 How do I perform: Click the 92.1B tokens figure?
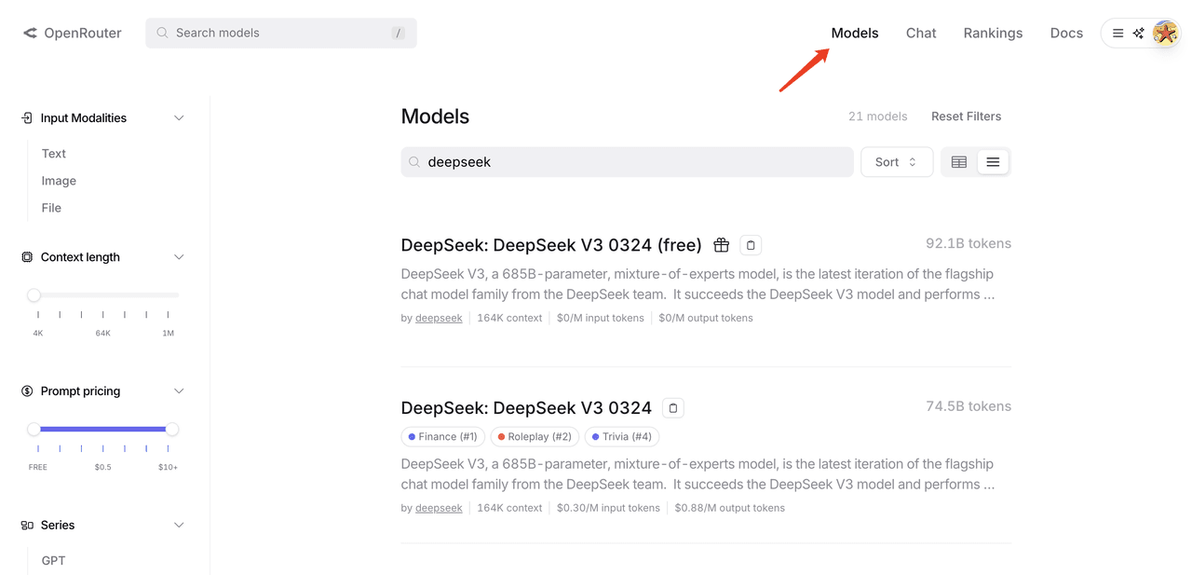click(968, 243)
